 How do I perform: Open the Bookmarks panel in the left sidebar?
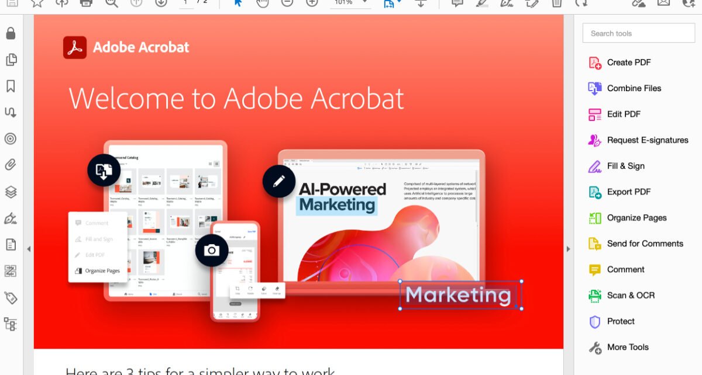(x=11, y=86)
